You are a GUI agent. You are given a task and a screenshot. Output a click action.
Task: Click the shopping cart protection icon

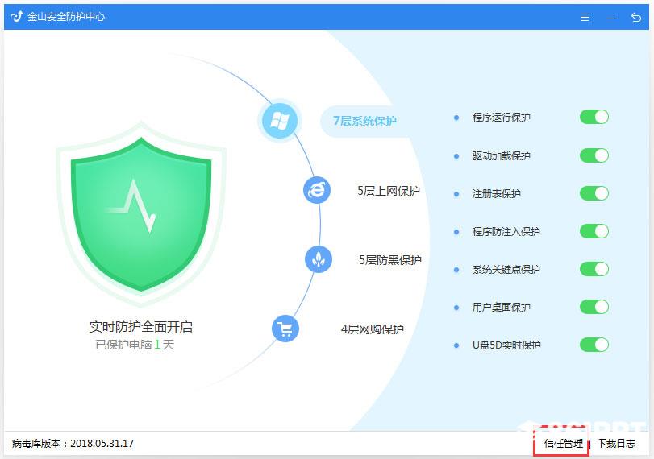tap(285, 329)
